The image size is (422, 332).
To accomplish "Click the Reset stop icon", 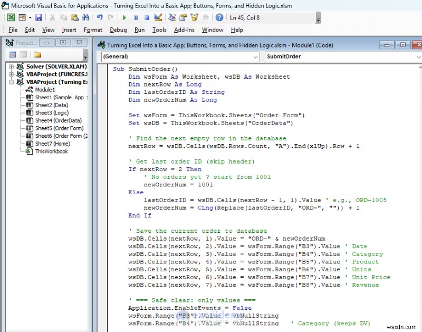I will click(x=147, y=18).
